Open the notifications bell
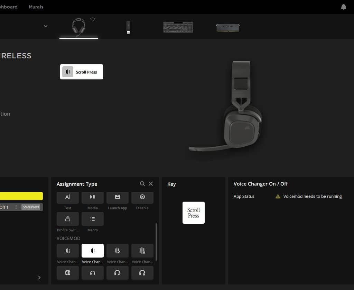 [x=344, y=7]
